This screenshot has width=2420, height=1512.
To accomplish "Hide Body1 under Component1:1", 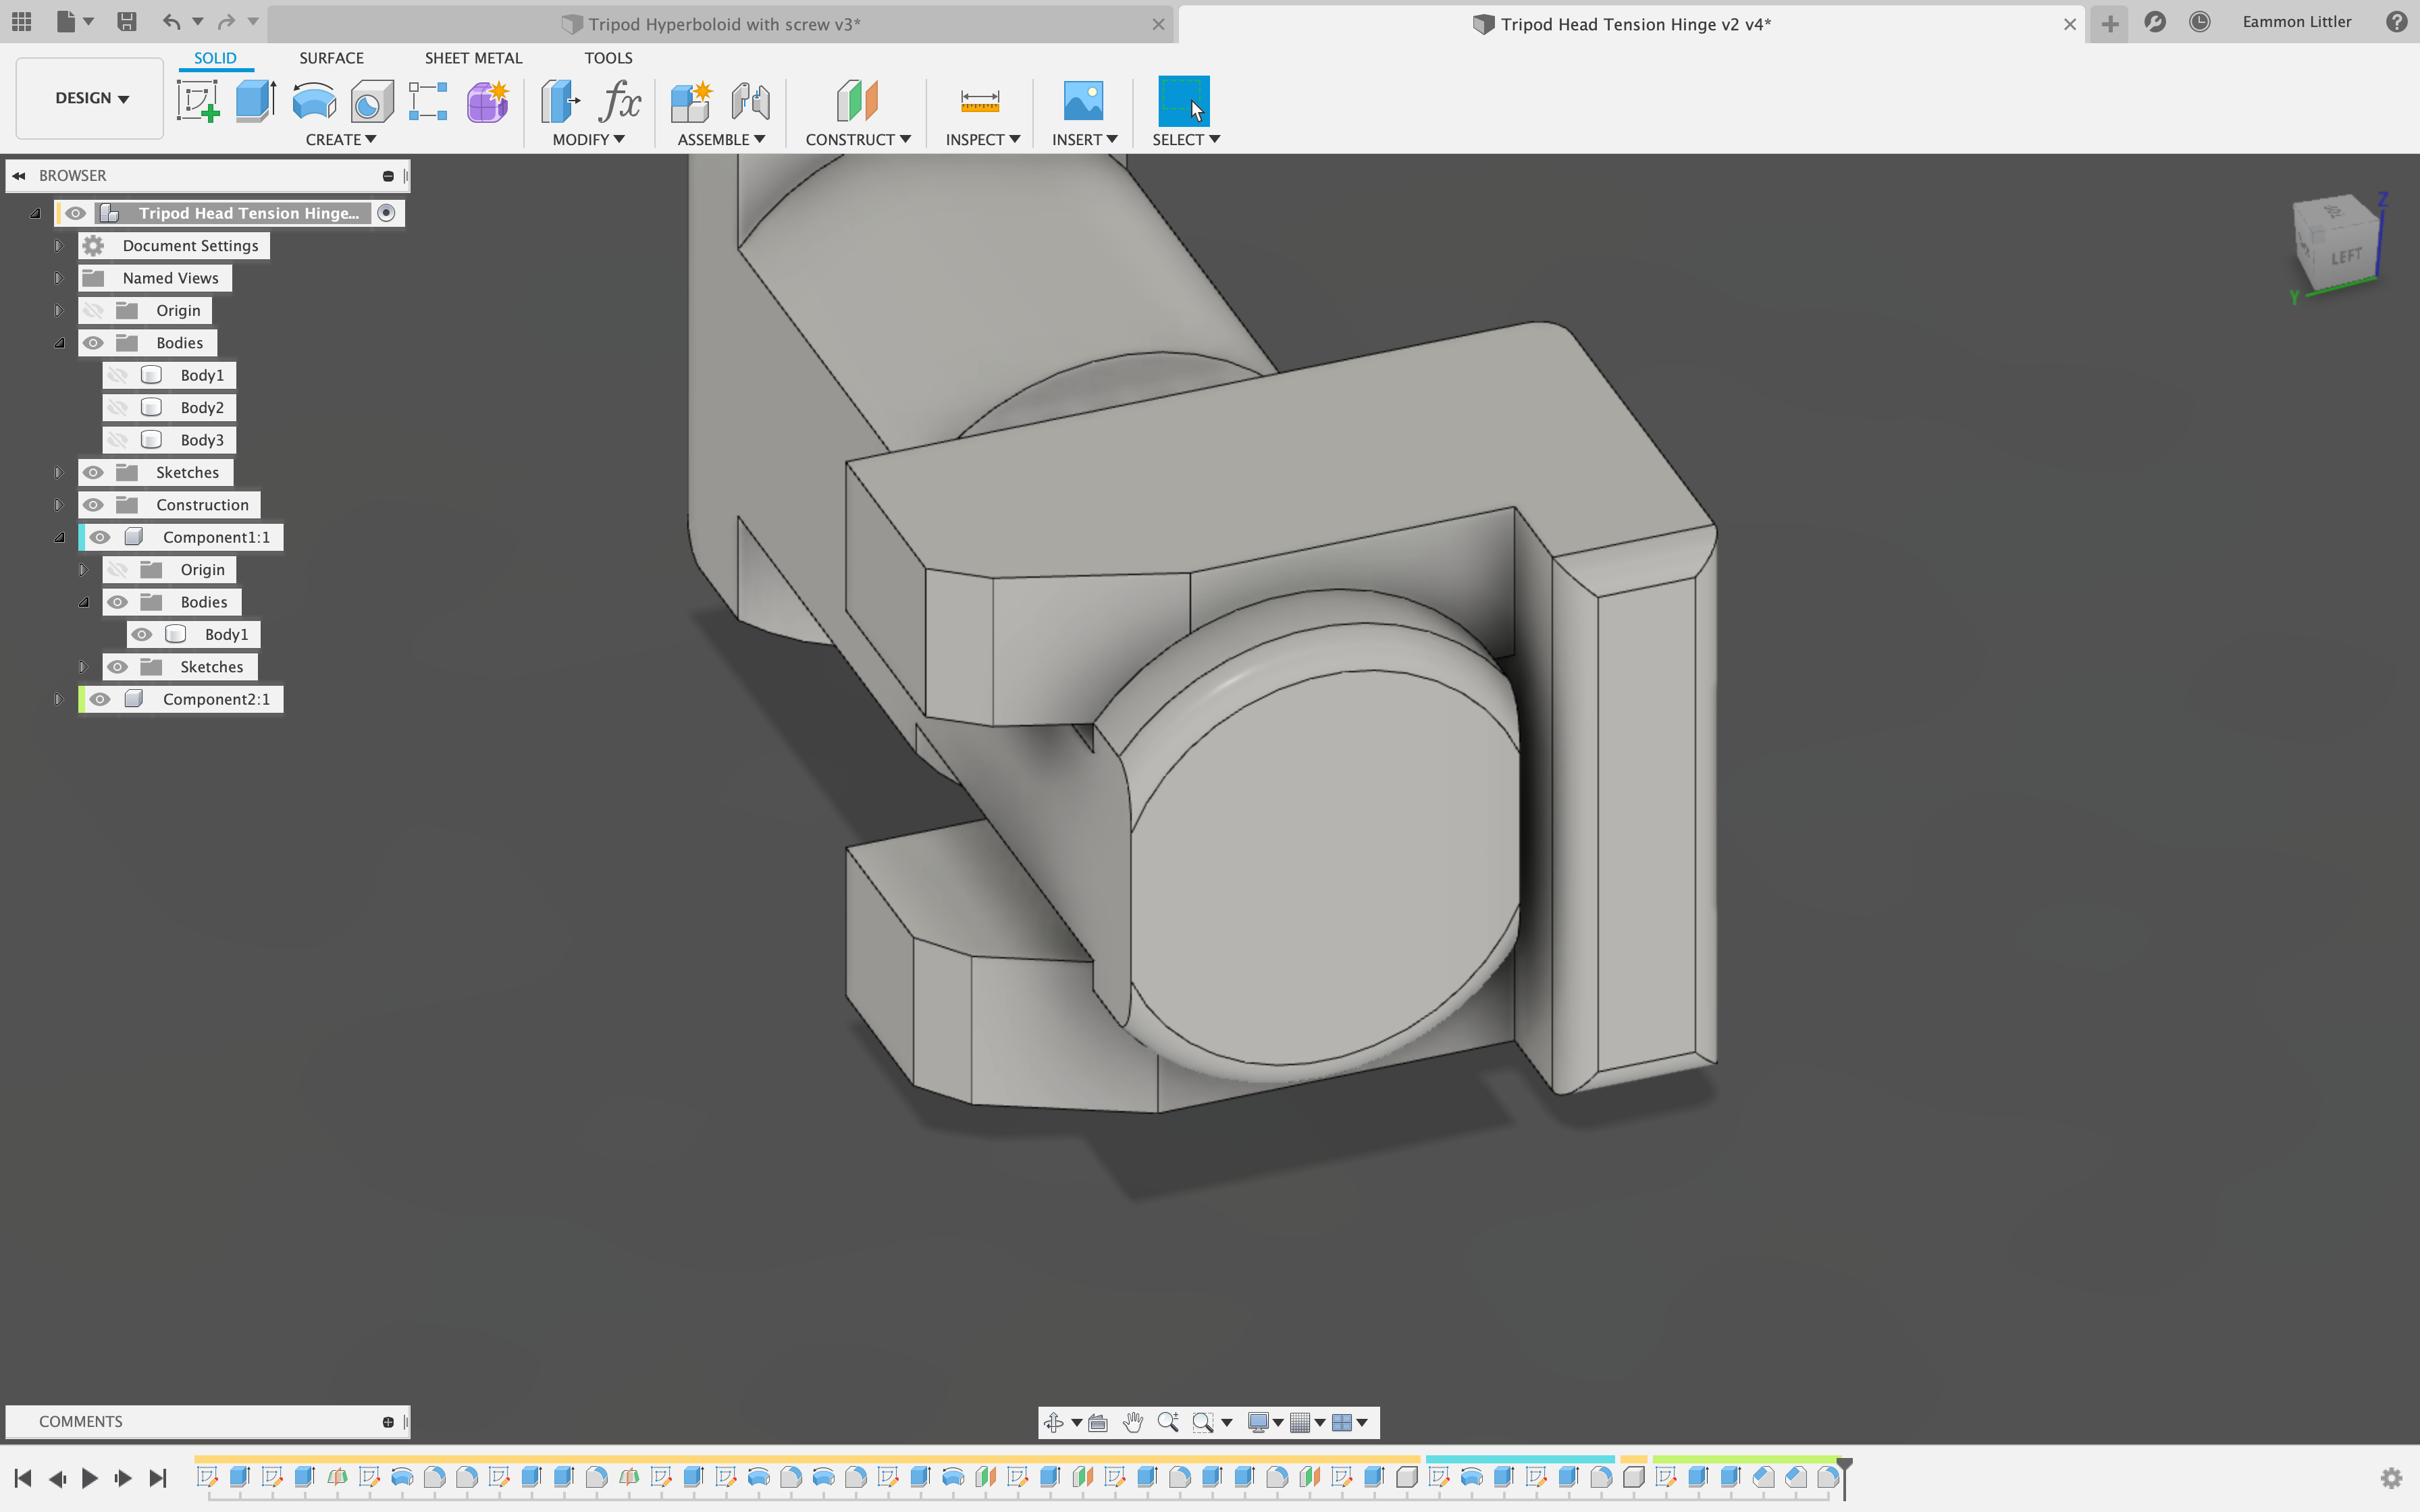I will coord(143,634).
